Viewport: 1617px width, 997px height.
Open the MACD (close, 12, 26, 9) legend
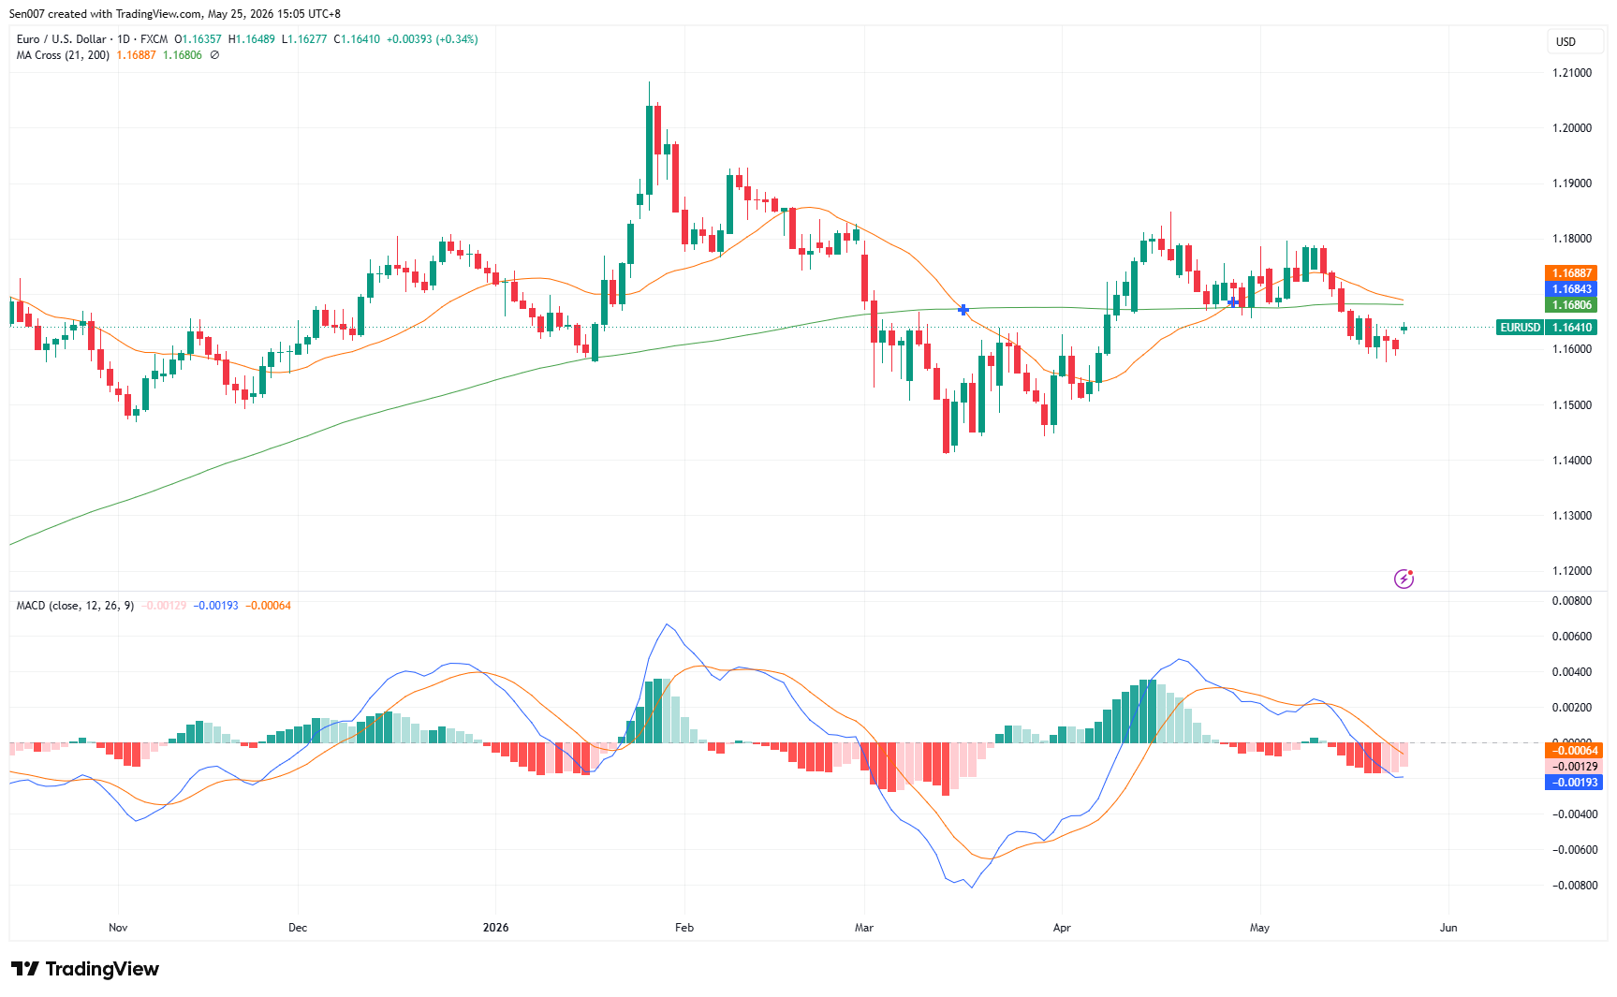pos(75,606)
